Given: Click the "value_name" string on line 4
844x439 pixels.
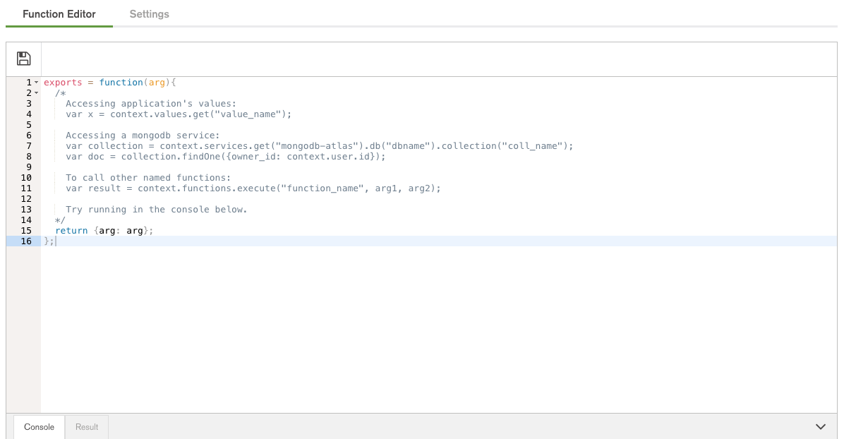Looking at the screenshot, I should tap(248, 114).
